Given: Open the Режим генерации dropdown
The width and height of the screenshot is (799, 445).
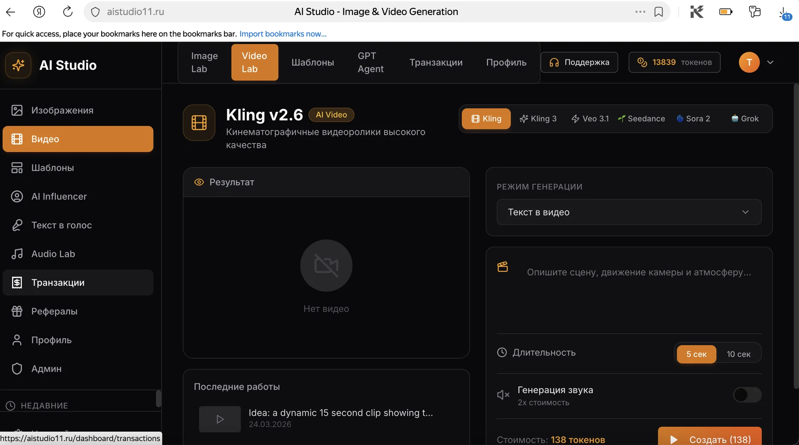Looking at the screenshot, I should point(629,212).
